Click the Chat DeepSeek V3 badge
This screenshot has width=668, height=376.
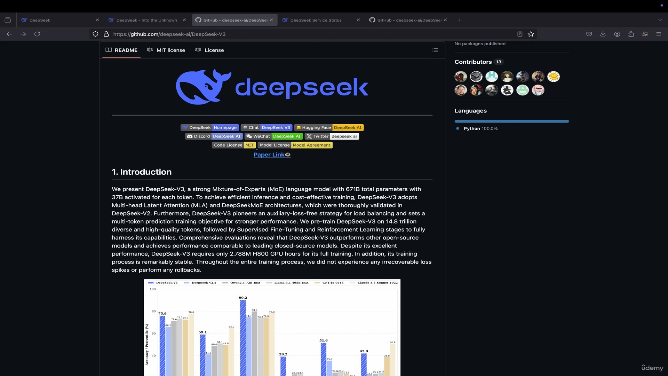[x=267, y=128]
